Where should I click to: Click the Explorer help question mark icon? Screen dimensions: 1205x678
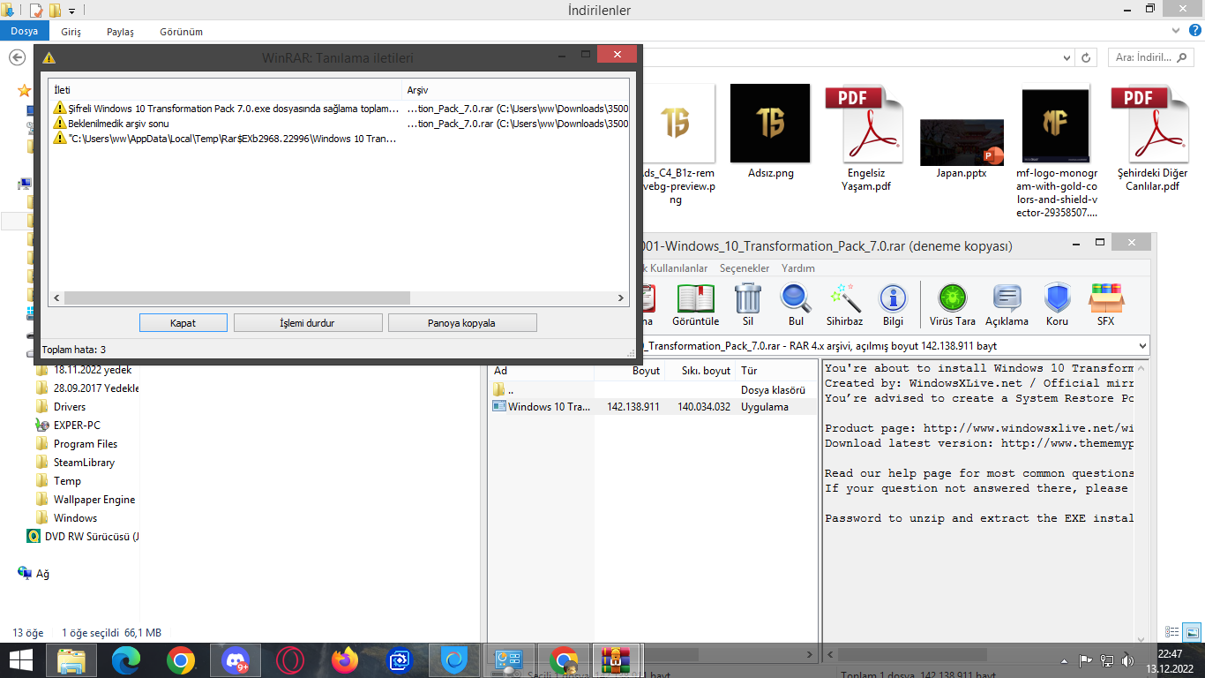(1197, 30)
